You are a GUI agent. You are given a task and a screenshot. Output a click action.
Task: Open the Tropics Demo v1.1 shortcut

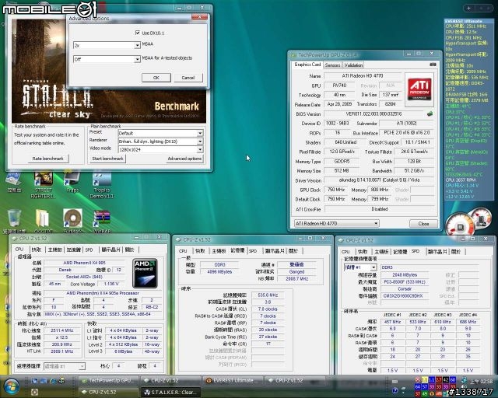click(102, 185)
